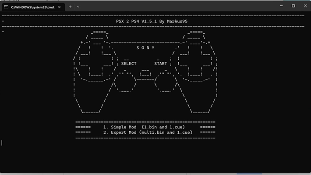Close the C:\WINDOWS\system32\cmd tab
This screenshot has height=175, width=311.
[x=59, y=7]
